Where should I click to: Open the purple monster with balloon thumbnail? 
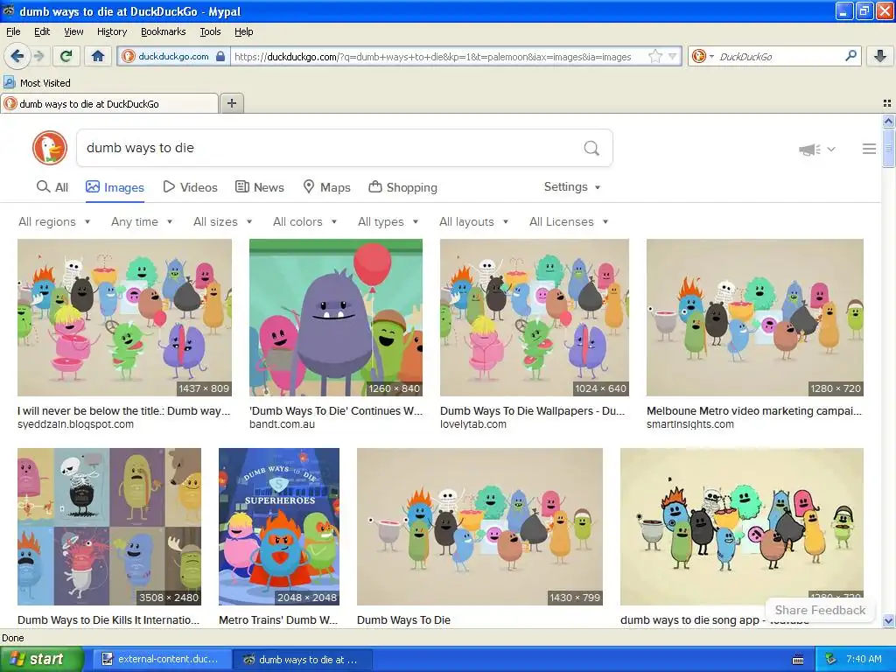[336, 318]
